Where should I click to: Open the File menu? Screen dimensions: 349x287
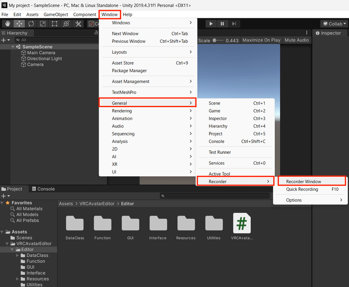pos(5,14)
